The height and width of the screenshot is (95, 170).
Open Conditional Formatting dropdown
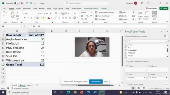tap(105, 12)
